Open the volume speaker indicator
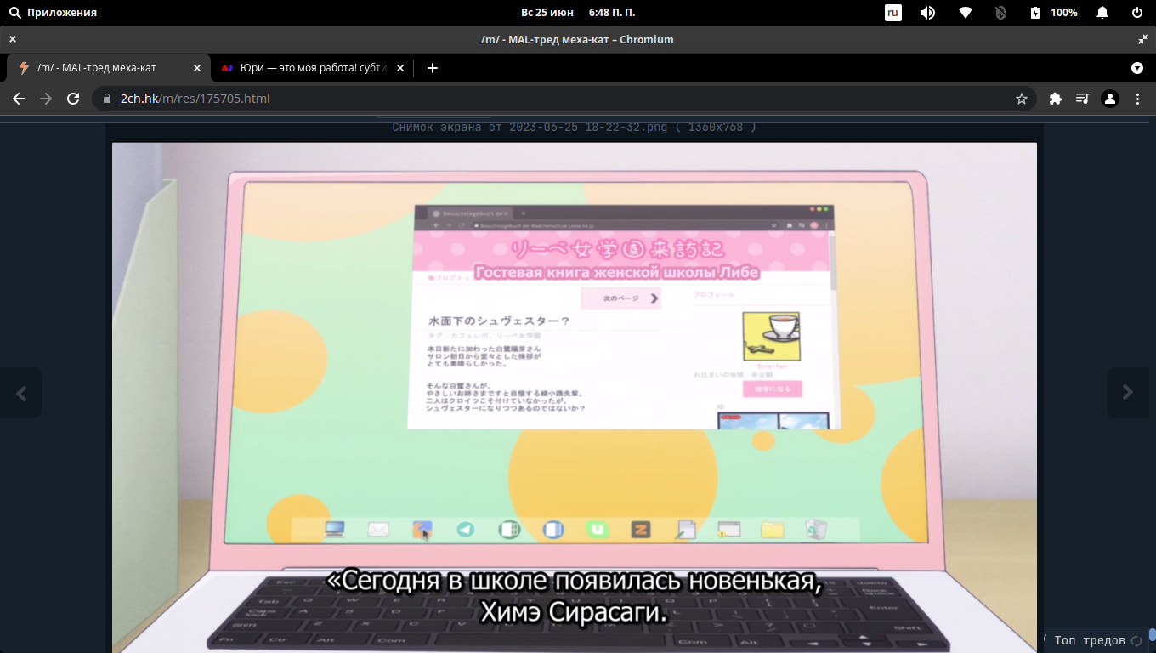This screenshot has width=1156, height=653. 927,13
